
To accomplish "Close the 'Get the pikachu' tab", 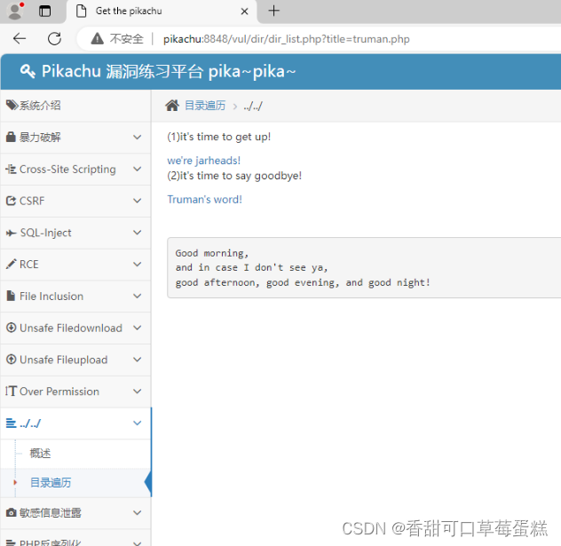I will point(244,12).
